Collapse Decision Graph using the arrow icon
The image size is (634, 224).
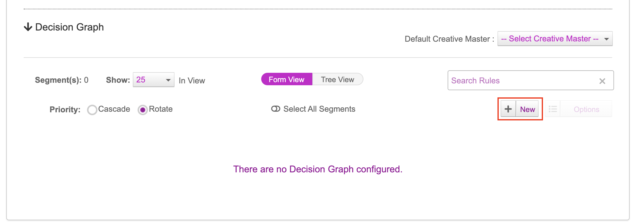click(x=28, y=27)
